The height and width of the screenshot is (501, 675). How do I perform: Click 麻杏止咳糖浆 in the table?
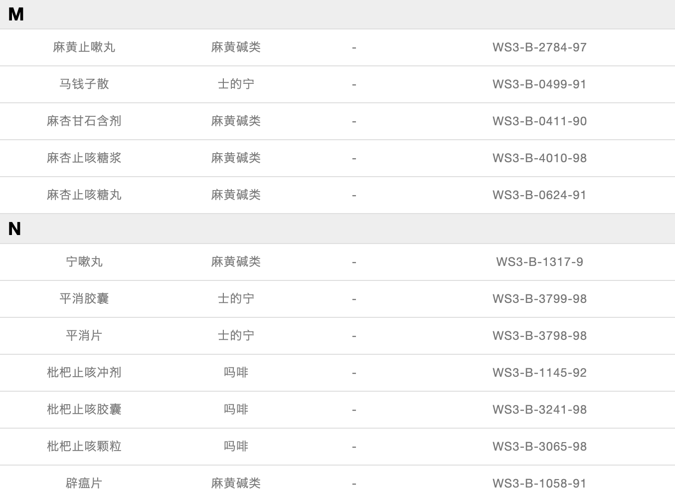[x=84, y=158]
